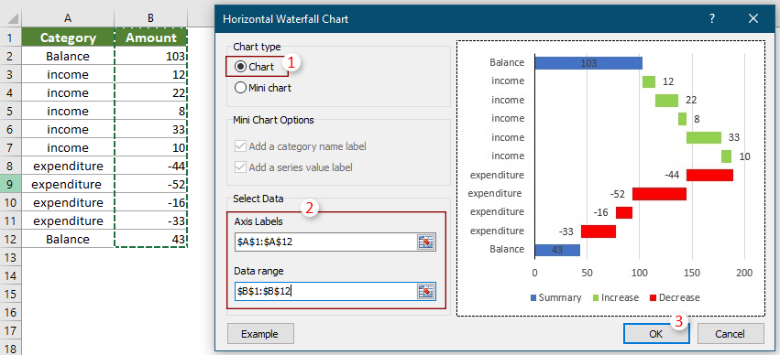
Task: Click the dialog help question mark
Action: click(712, 19)
